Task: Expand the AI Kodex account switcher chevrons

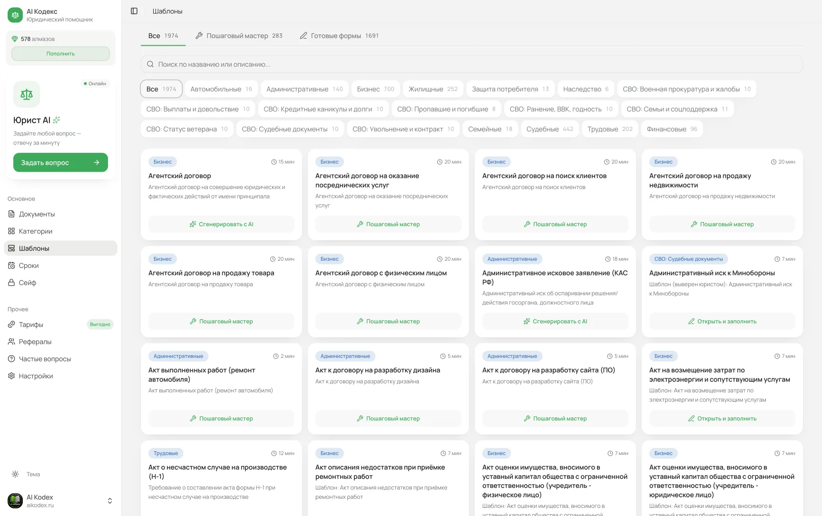Action: pos(110,501)
